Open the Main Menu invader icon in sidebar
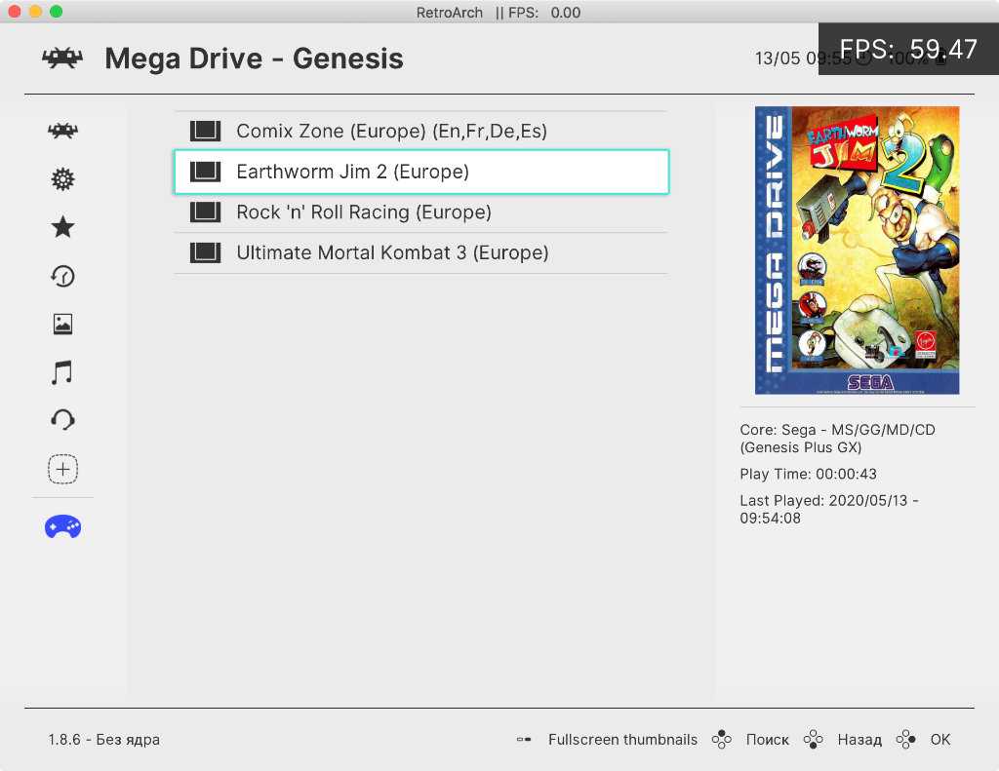The width and height of the screenshot is (999, 771). [x=62, y=131]
